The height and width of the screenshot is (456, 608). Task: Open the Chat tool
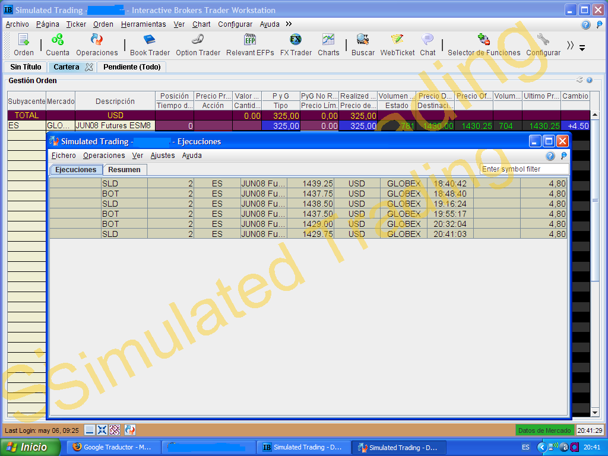coord(427,45)
